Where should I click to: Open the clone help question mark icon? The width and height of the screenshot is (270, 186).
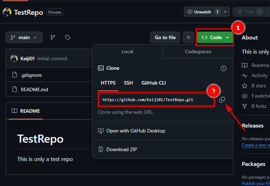pyautogui.click(x=223, y=68)
